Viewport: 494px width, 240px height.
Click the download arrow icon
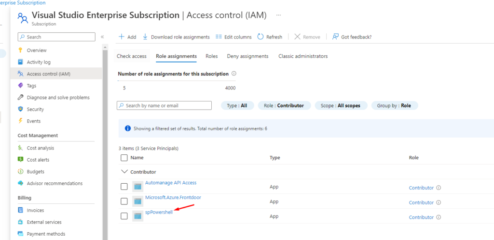pyautogui.click(x=145, y=37)
